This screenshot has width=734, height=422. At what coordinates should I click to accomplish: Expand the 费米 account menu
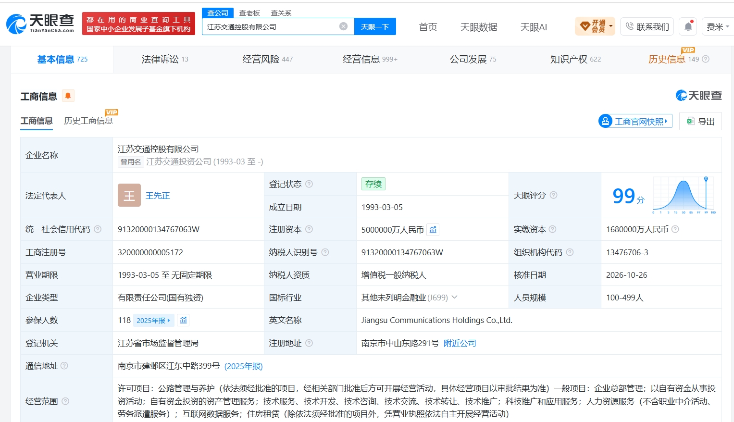click(x=717, y=27)
